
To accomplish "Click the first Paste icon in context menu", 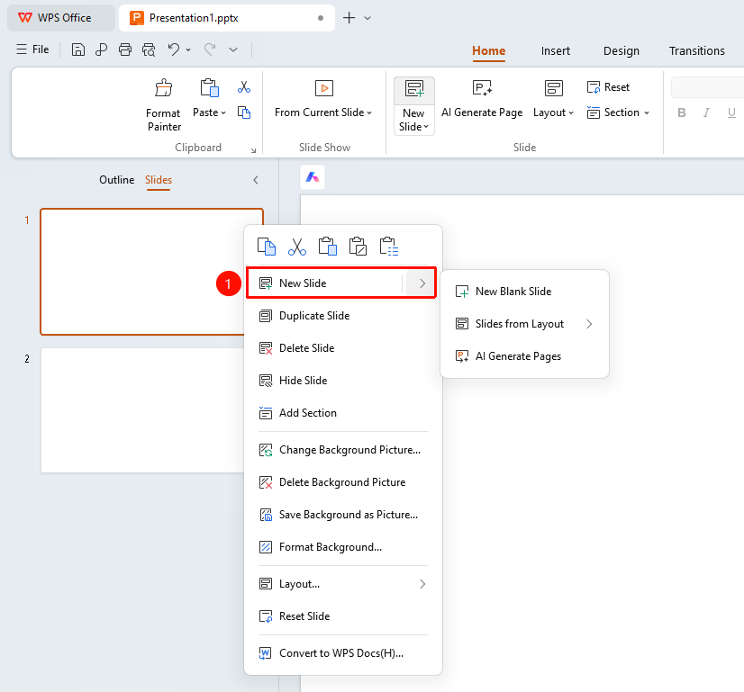I will point(327,247).
